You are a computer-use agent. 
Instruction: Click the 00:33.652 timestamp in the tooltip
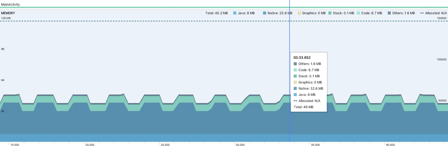point(302,58)
